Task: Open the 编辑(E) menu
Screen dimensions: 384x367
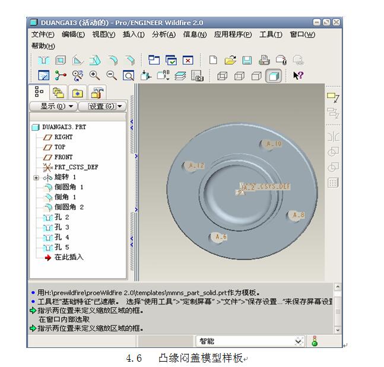Action: tap(73, 34)
